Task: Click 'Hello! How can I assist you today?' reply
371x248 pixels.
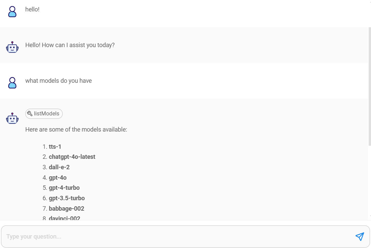Action: (70, 45)
